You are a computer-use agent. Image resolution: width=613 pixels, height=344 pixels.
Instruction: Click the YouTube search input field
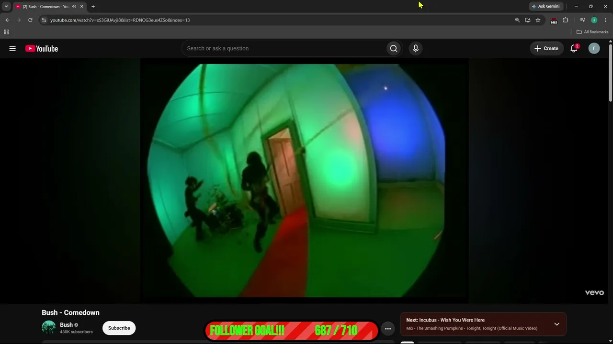tap(284, 48)
